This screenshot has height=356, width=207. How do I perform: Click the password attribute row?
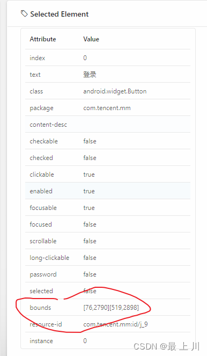tap(108, 274)
